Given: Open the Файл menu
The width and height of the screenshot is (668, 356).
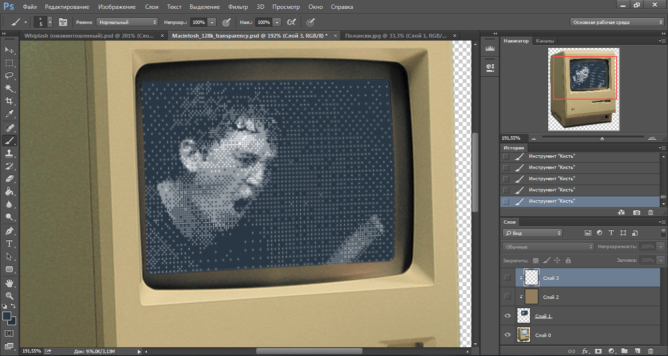Looking at the screenshot, I should coord(30,7).
